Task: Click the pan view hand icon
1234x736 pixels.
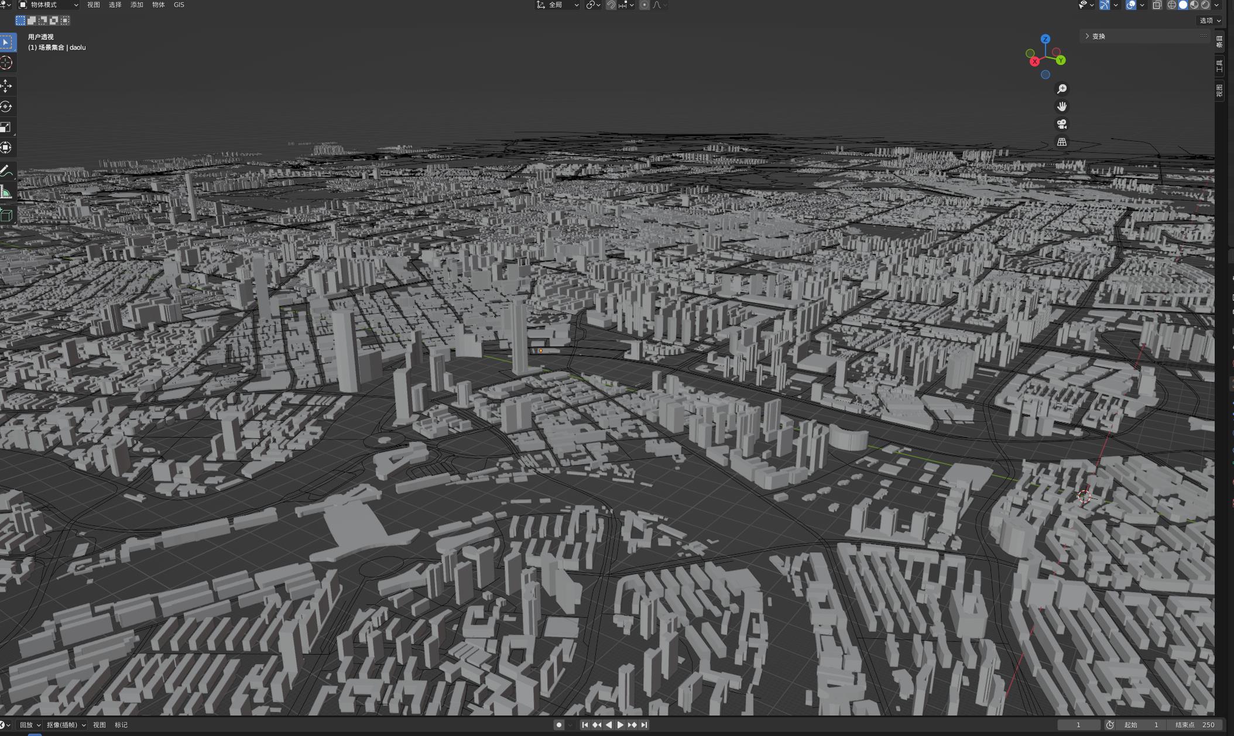Action: [1061, 106]
